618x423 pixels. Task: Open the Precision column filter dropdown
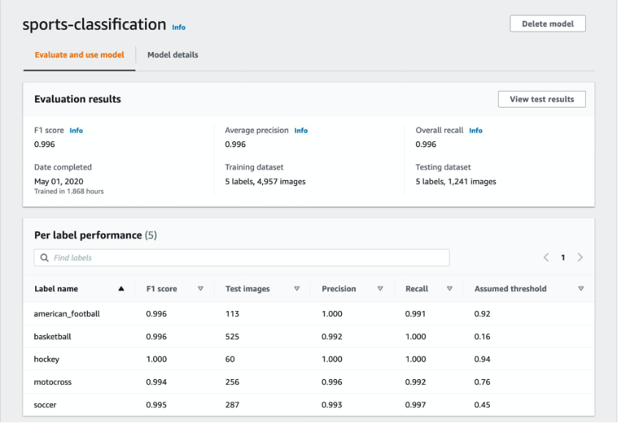381,288
